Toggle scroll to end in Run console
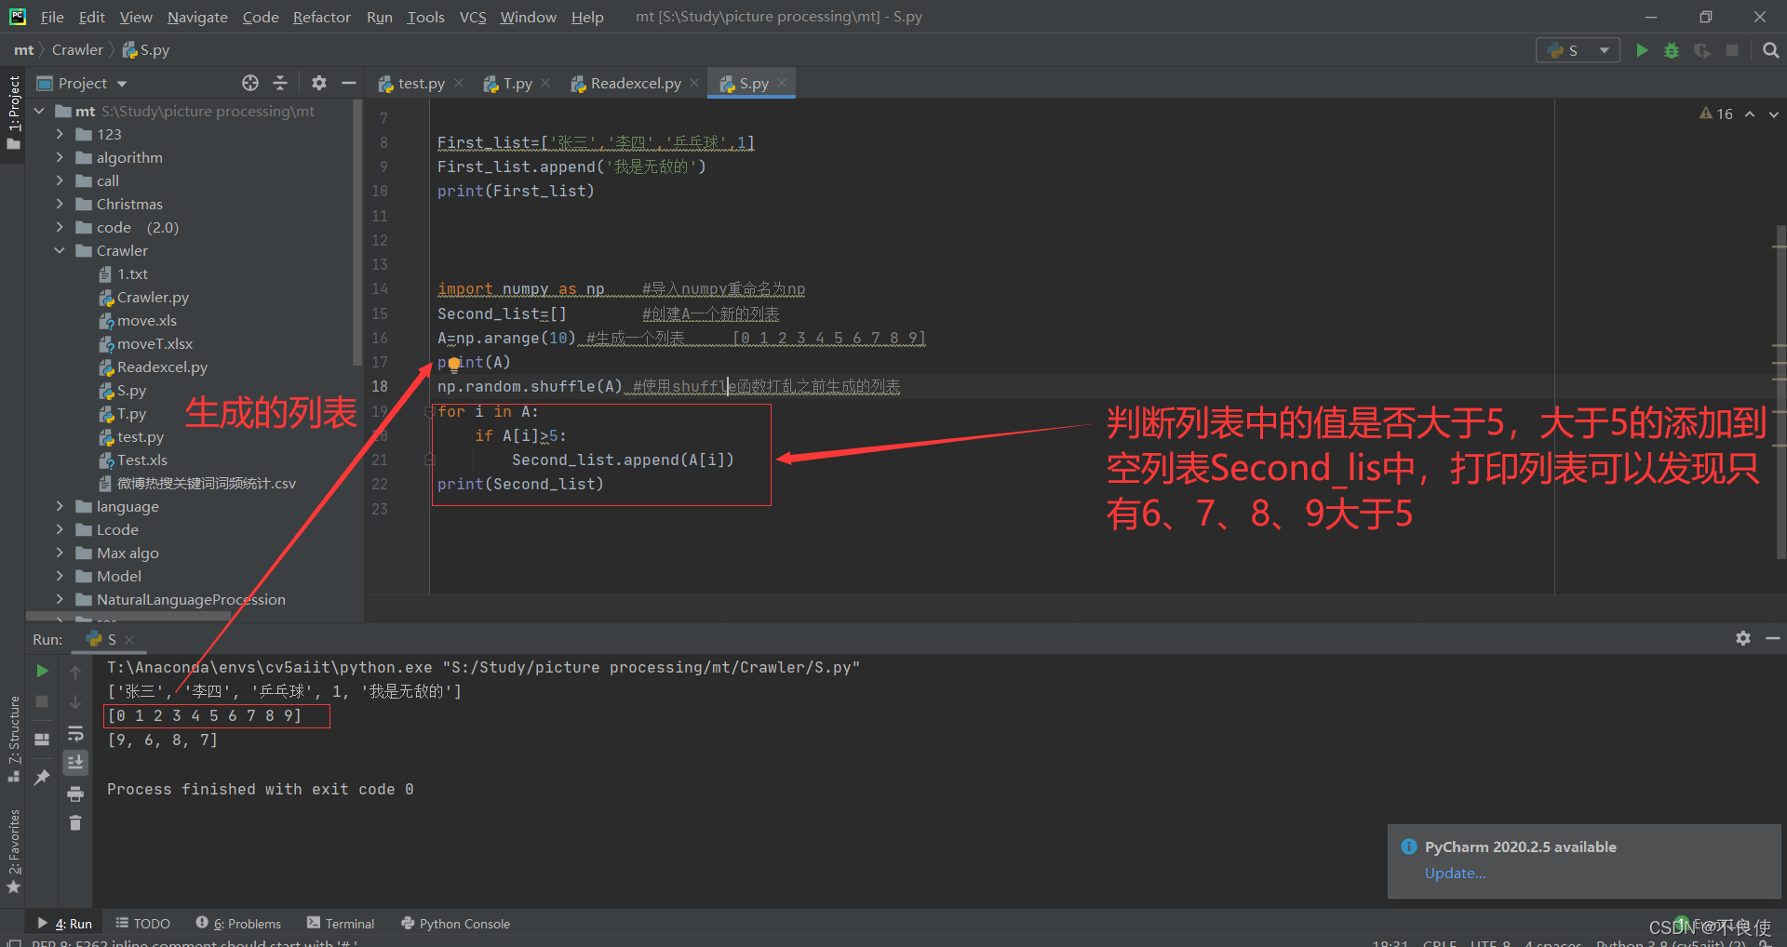Image resolution: width=1787 pixels, height=947 pixels. click(75, 763)
